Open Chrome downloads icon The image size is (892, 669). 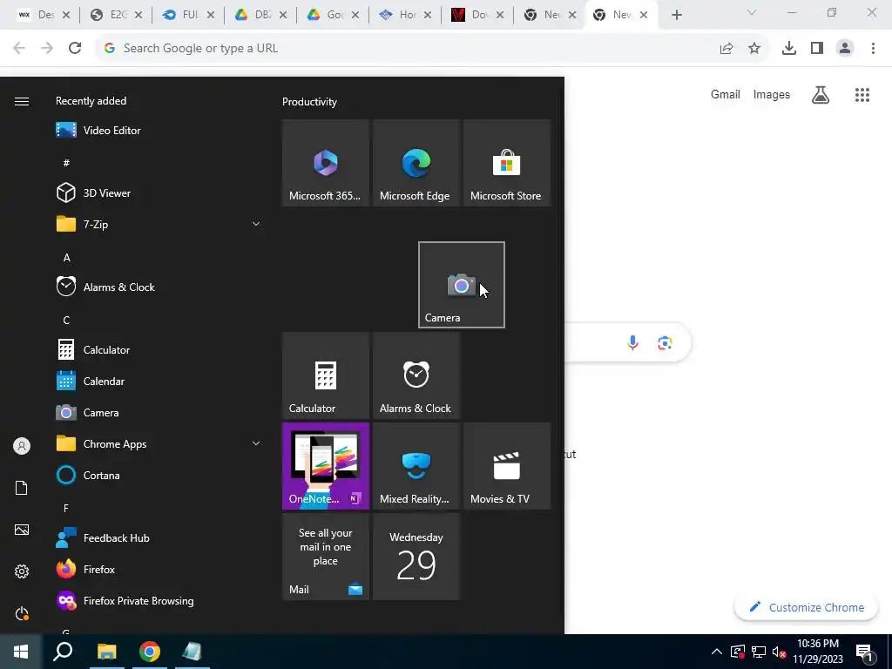[x=789, y=49]
